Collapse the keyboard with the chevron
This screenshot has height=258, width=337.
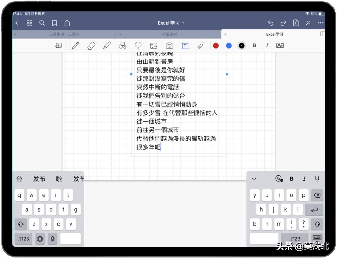(254, 179)
